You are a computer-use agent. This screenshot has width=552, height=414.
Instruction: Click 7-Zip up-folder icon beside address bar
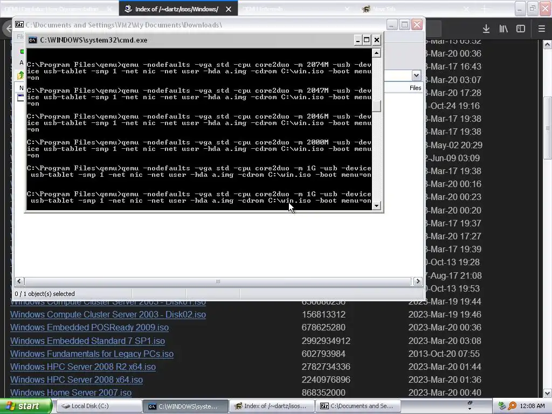click(21, 75)
